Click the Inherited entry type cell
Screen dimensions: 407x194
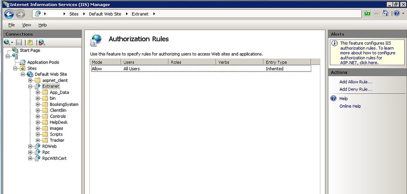(274, 69)
